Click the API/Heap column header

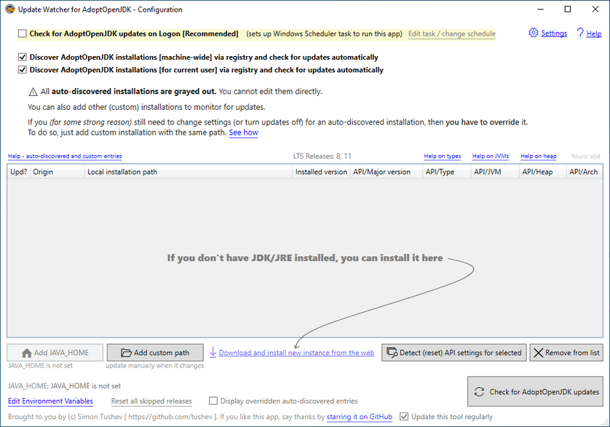pyautogui.click(x=543, y=172)
